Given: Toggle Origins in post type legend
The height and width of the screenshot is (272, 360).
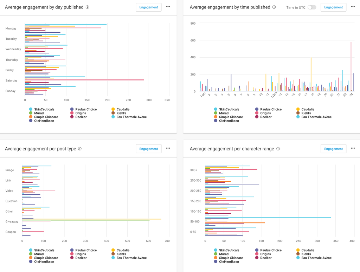Looking at the screenshot, I should point(81,254).
